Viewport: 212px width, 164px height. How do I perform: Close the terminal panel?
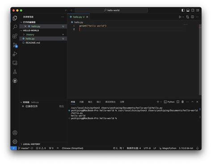(197, 102)
